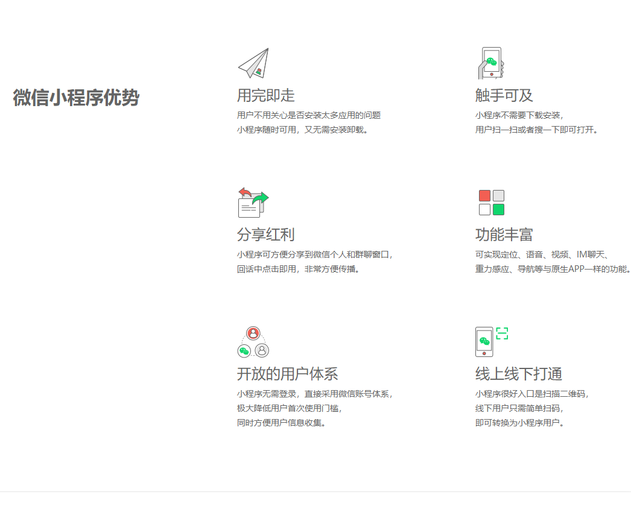Click the line 用户扫一扫或者搜一下即可打开
The image size is (631, 521).
click(536, 130)
